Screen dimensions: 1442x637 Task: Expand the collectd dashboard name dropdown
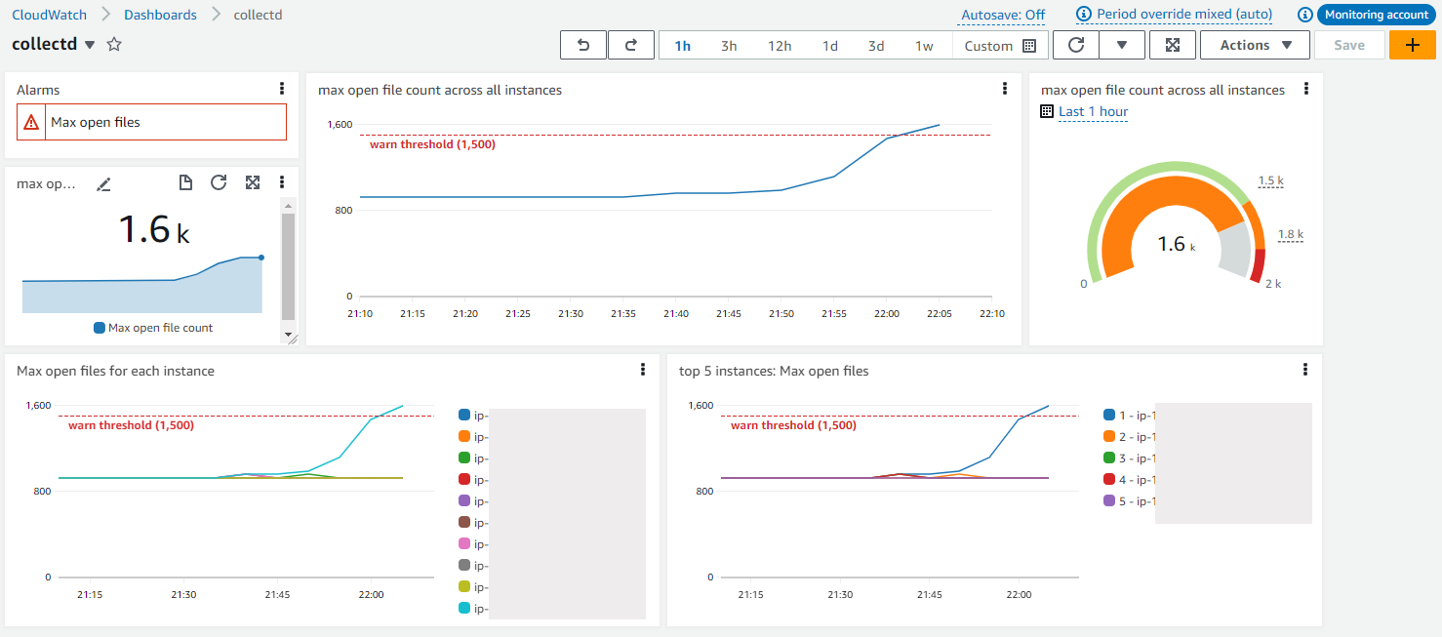coord(88,45)
